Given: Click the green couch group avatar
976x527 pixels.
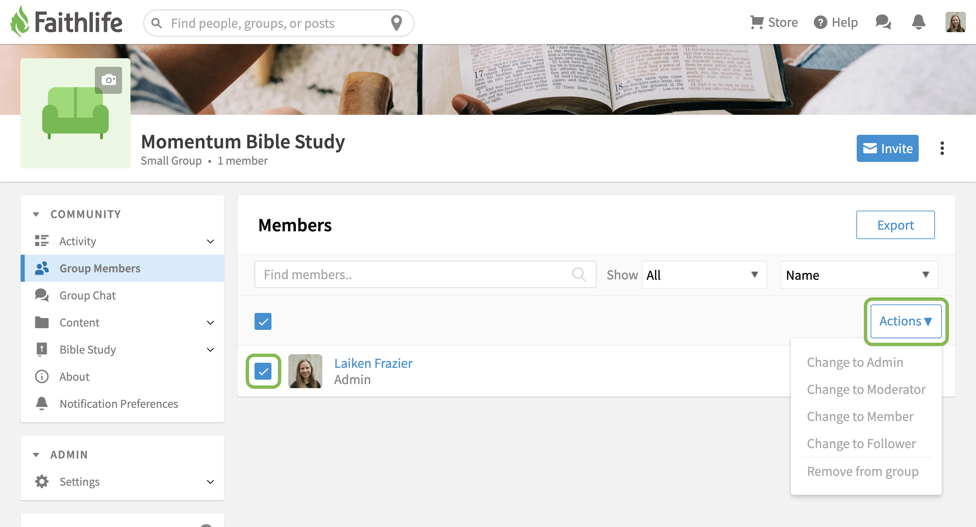Looking at the screenshot, I should (75, 113).
